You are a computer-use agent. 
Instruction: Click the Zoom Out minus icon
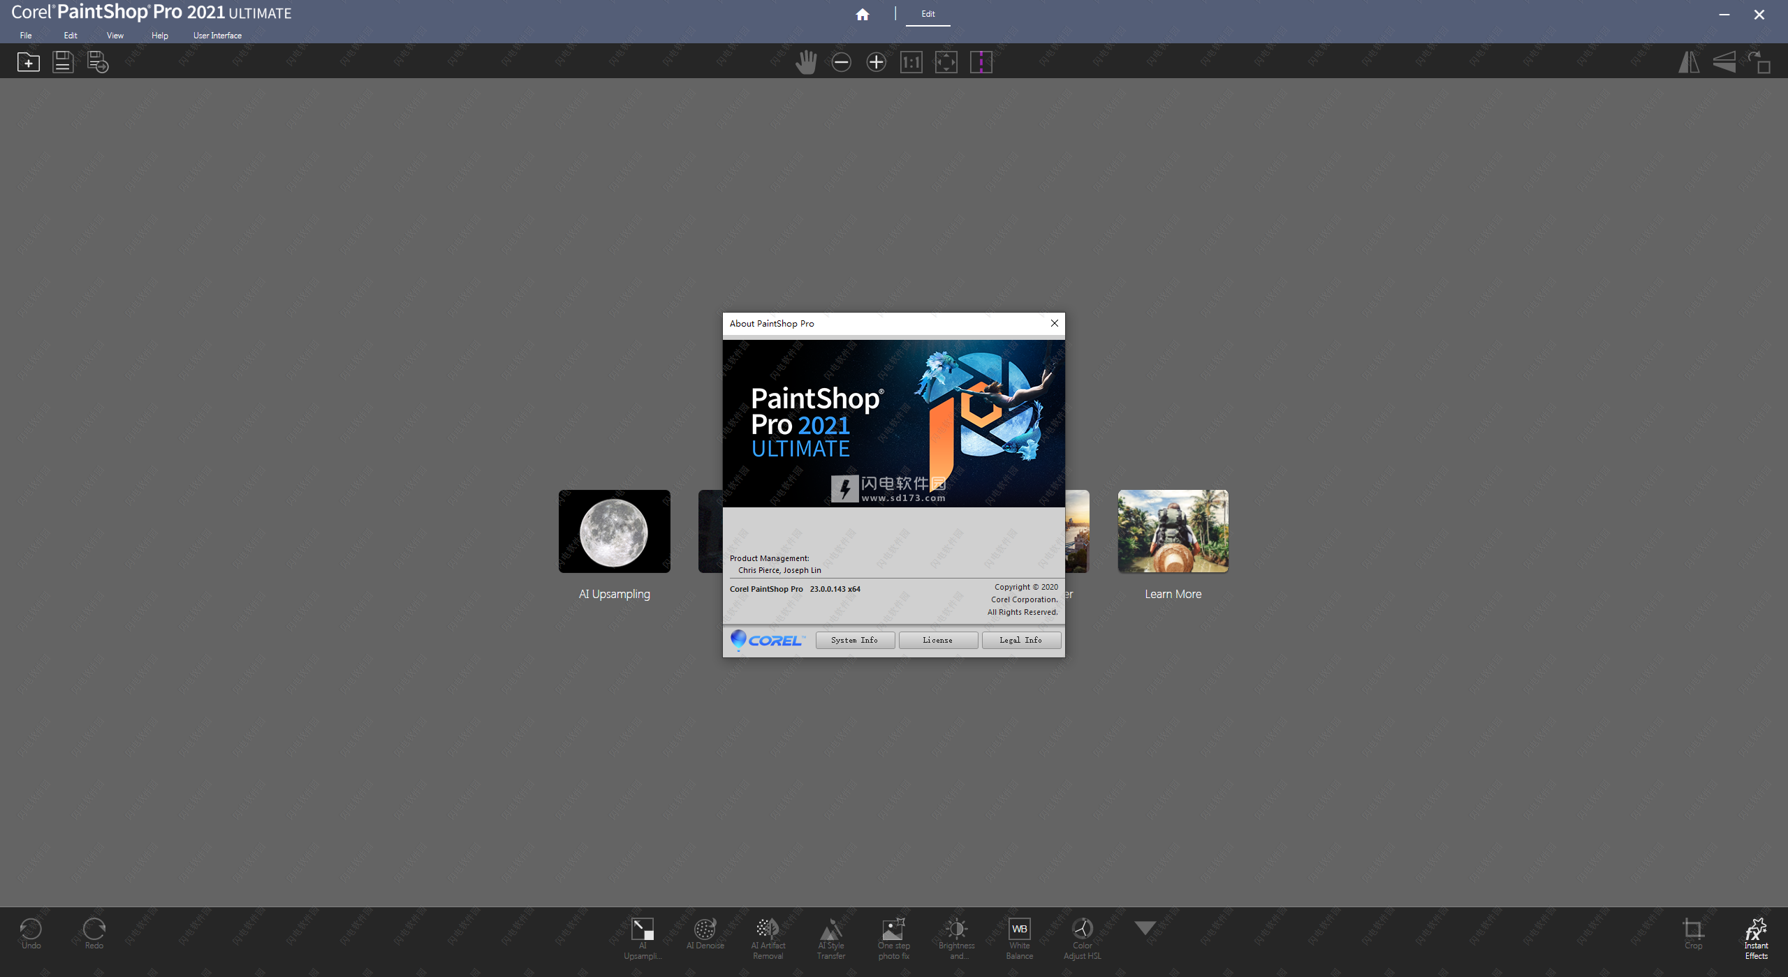[x=841, y=62]
